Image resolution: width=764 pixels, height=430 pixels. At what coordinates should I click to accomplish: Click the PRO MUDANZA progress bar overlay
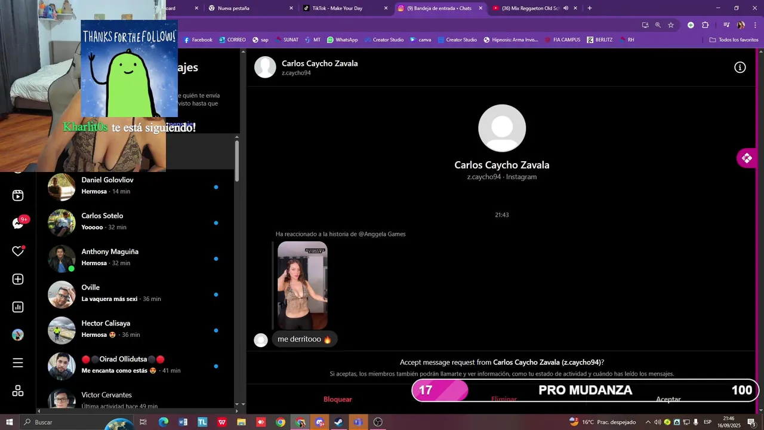click(x=586, y=391)
